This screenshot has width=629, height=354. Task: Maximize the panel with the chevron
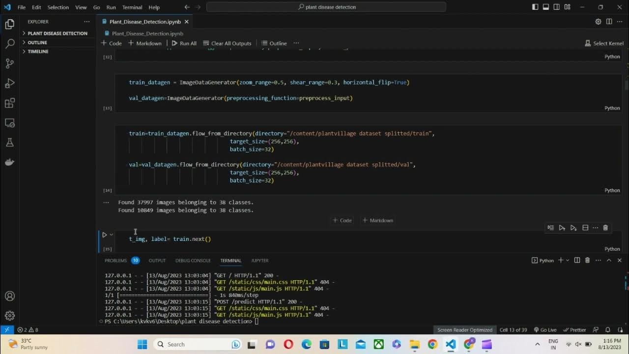tap(609, 261)
